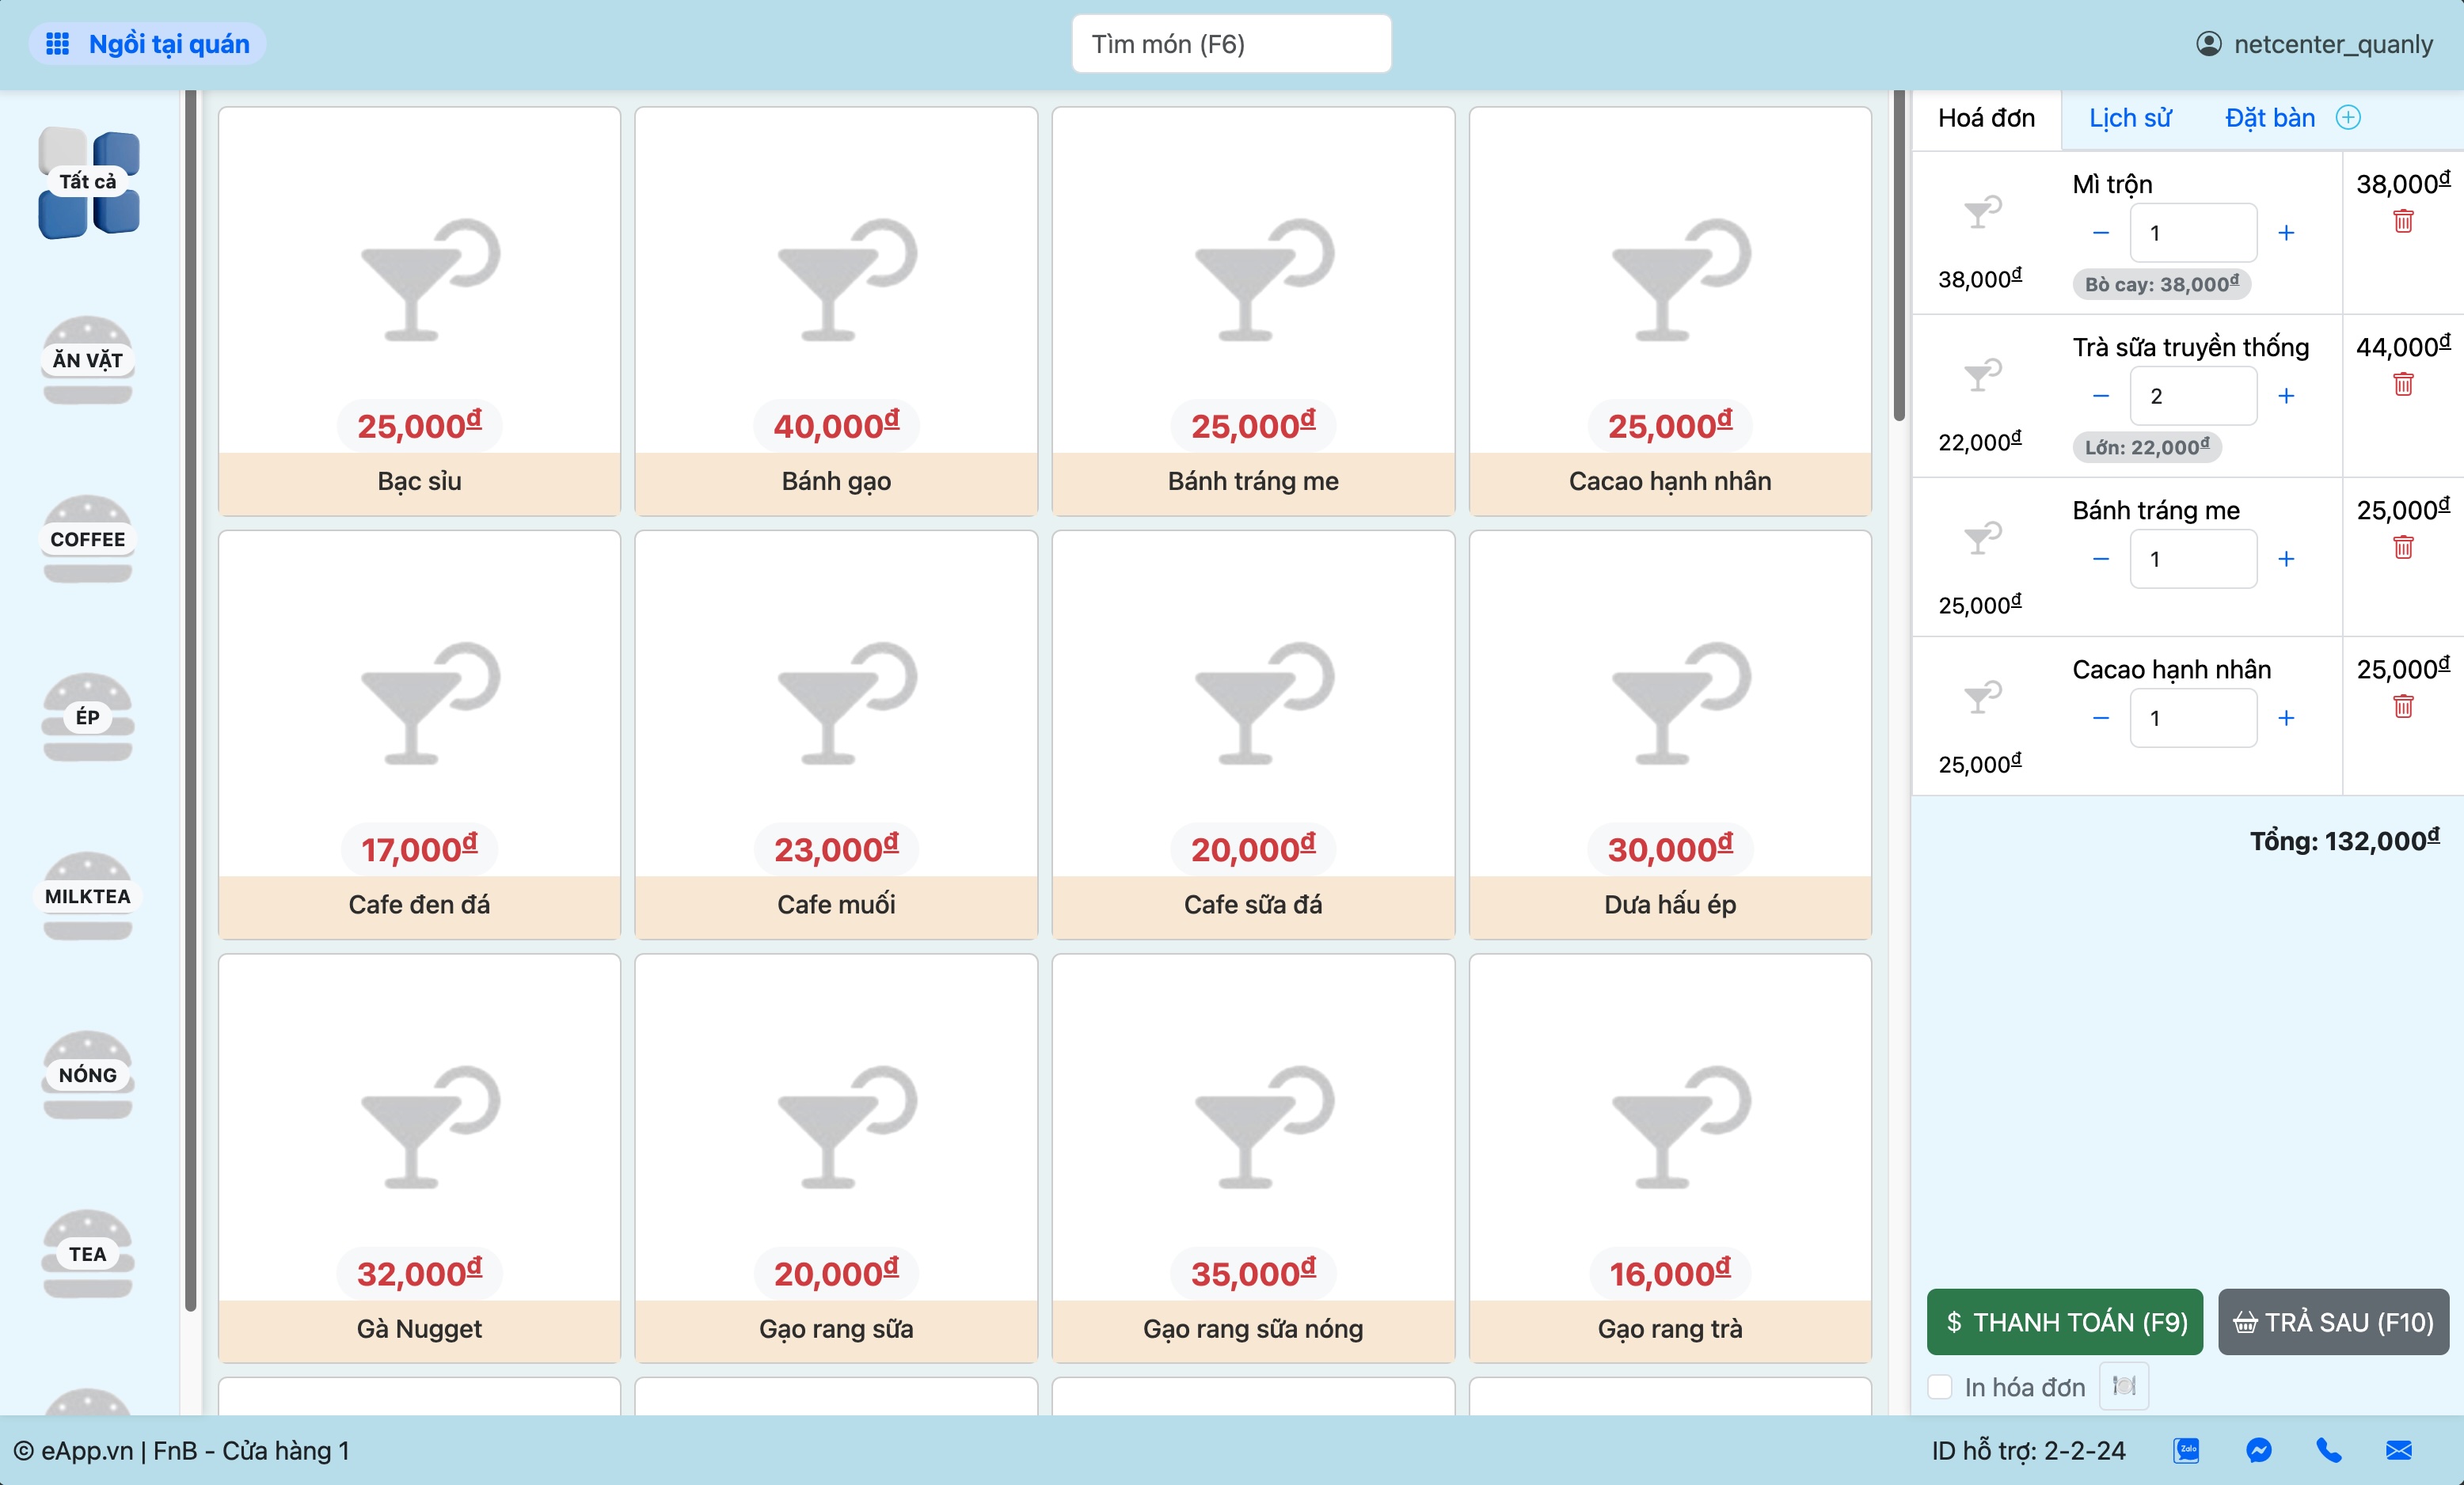Viewport: 2464px width, 1485px height.
Task: Open Zalo support icon in footer
Action: [x=2187, y=1450]
